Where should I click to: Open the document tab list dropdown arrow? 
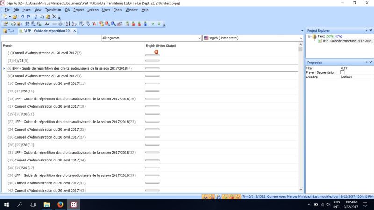(x=302, y=31)
